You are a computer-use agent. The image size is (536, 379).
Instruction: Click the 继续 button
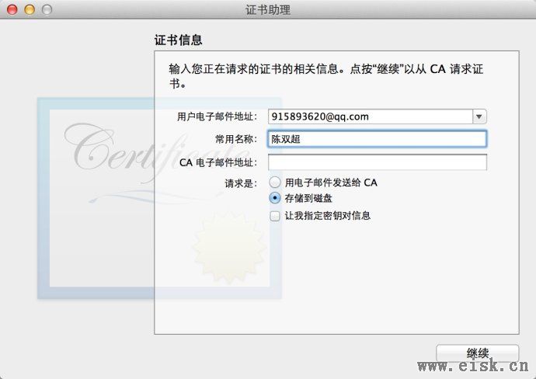(477, 353)
